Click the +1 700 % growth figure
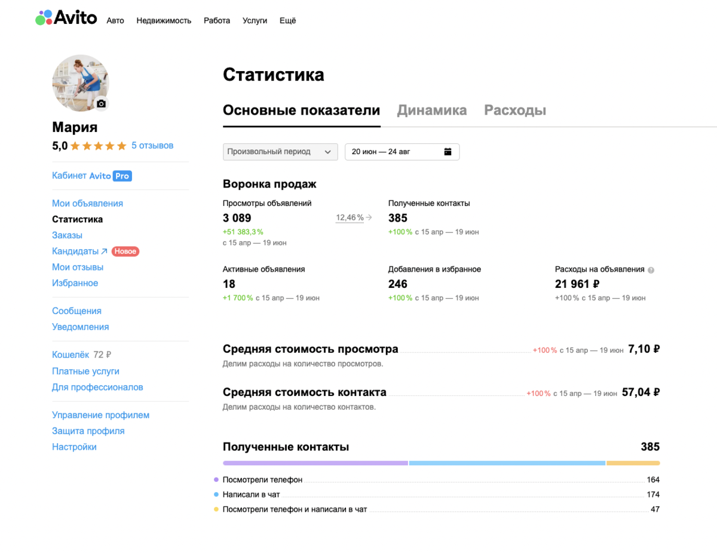717x553 pixels. (238, 297)
